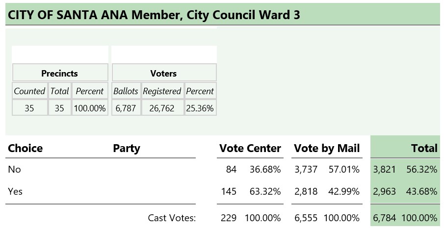Click the turnout percent 25.36%
The height and width of the screenshot is (231, 444).
coord(200,108)
